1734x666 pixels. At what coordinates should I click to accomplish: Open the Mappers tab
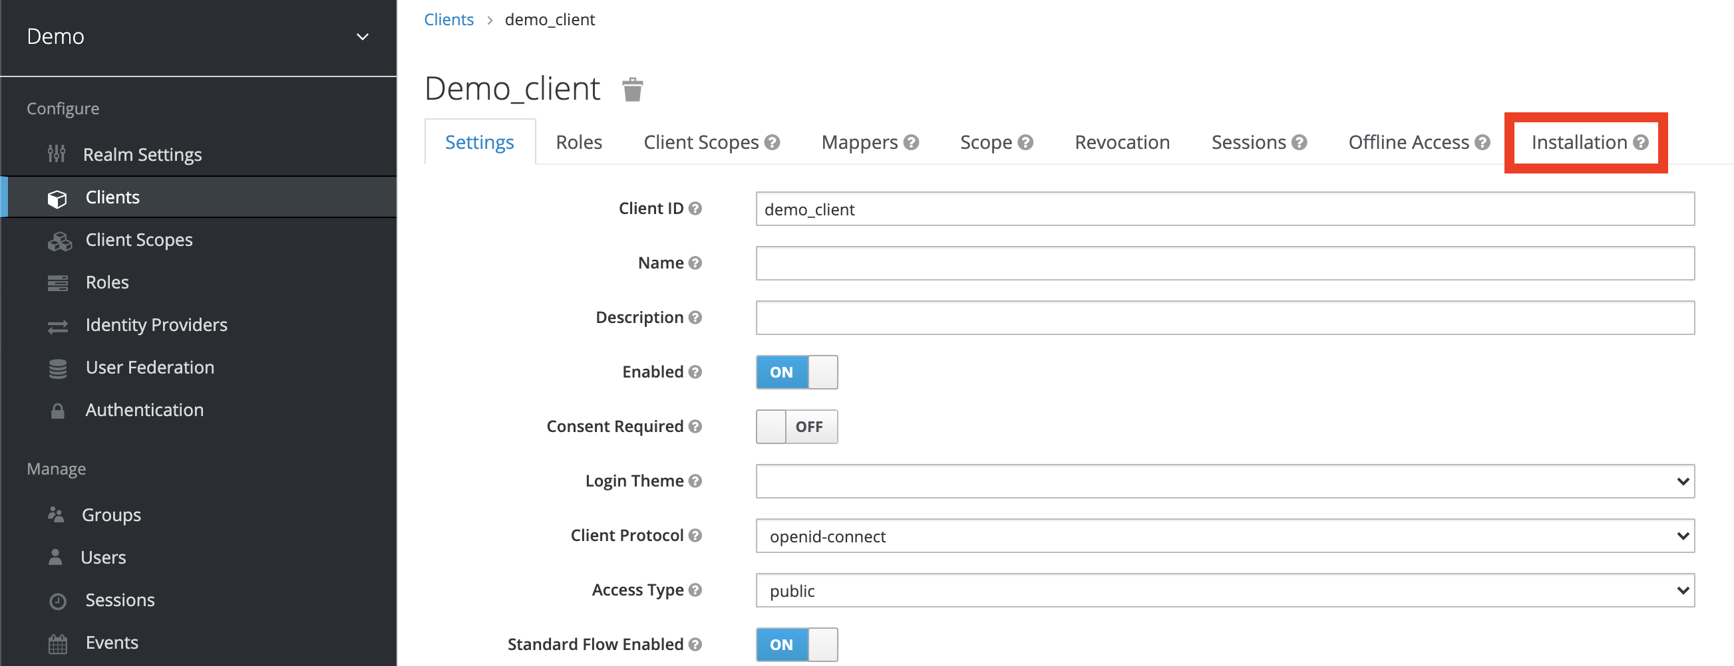coord(860,143)
